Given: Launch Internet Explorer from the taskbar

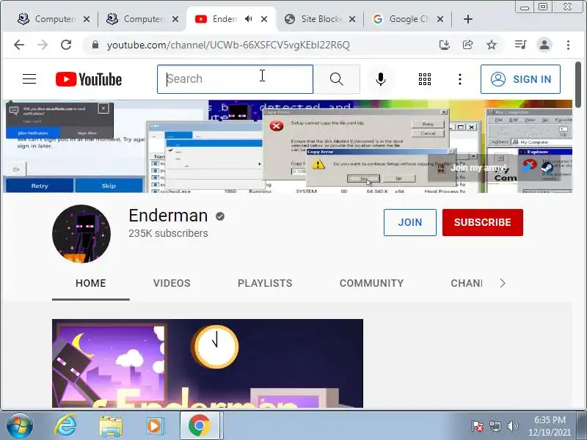Looking at the screenshot, I should [x=65, y=425].
